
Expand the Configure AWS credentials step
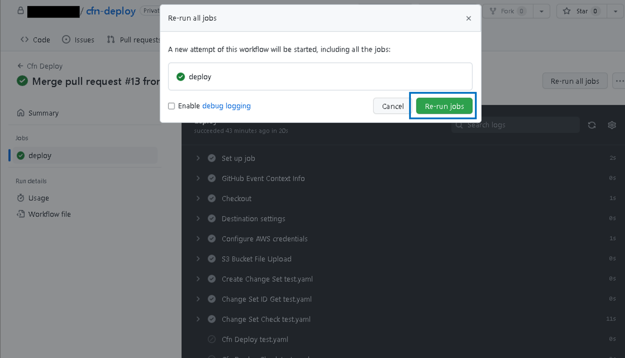198,239
